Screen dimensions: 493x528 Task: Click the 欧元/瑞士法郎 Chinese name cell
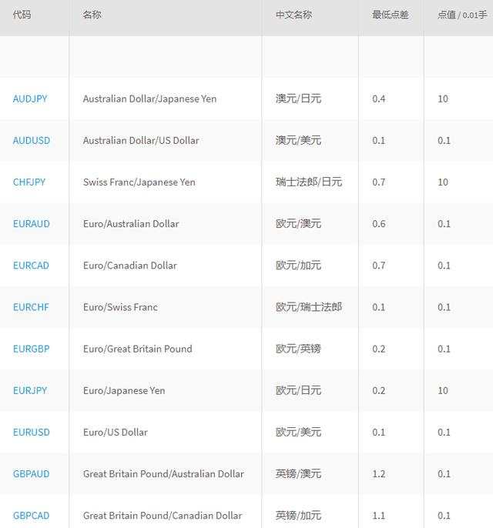309,307
